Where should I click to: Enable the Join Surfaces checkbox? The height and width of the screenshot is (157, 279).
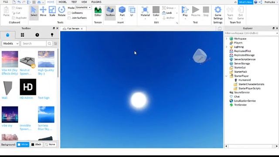(x=69, y=18)
